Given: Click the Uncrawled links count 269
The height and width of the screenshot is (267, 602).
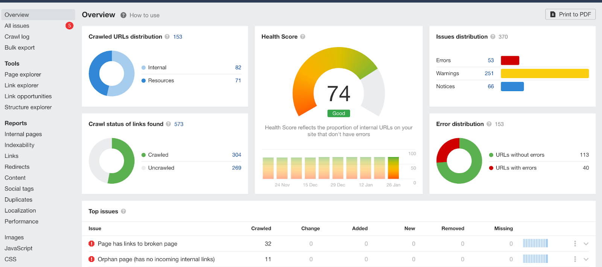Looking at the screenshot, I should tap(237, 168).
